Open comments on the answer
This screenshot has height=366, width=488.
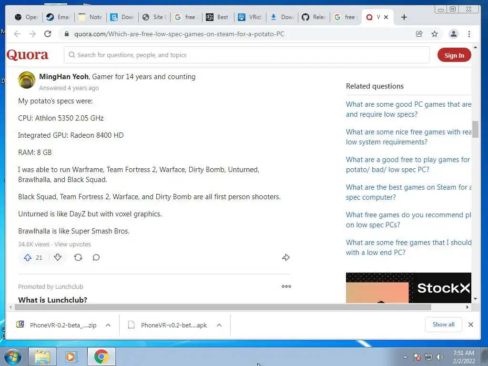tap(96, 257)
